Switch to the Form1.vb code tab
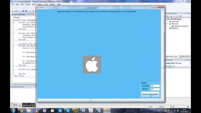 point(31,14)
